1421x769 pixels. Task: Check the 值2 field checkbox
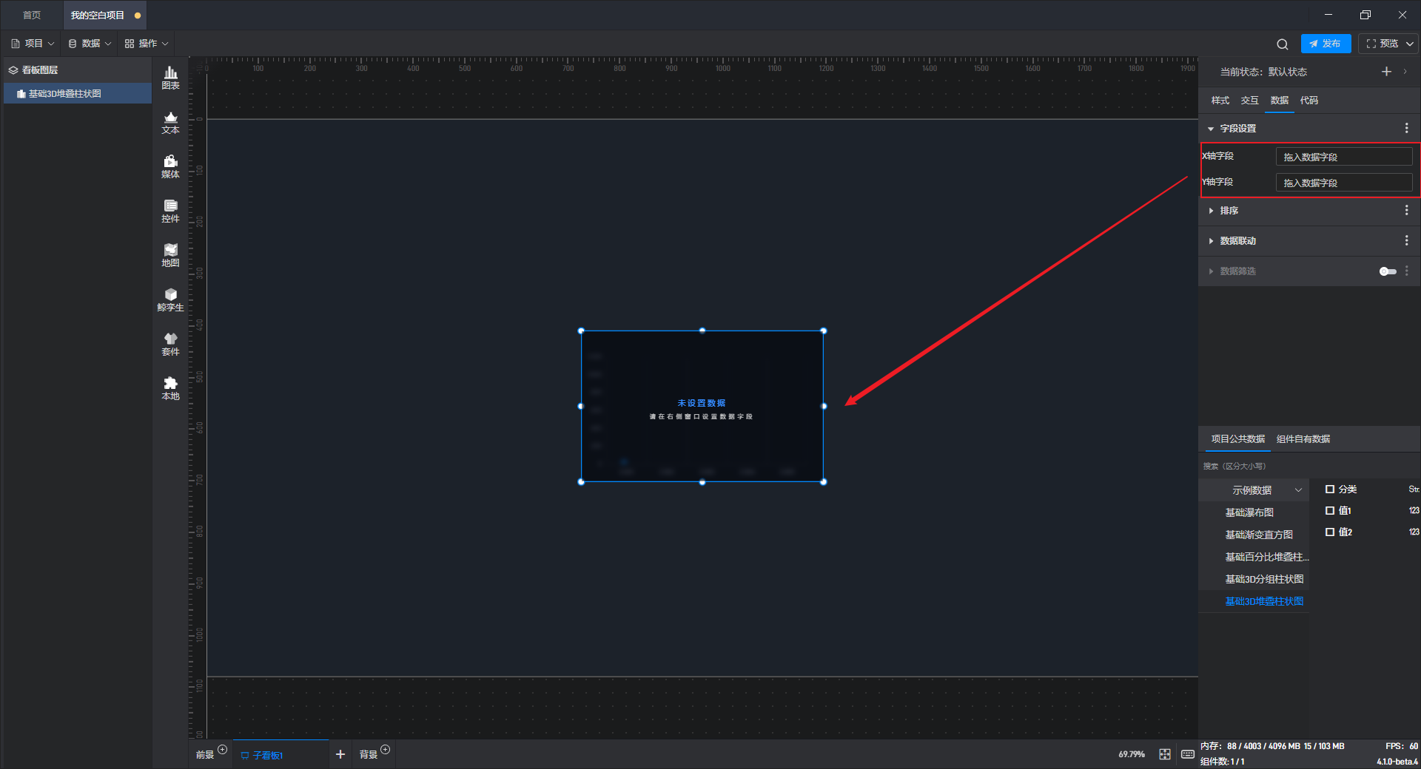tap(1330, 532)
